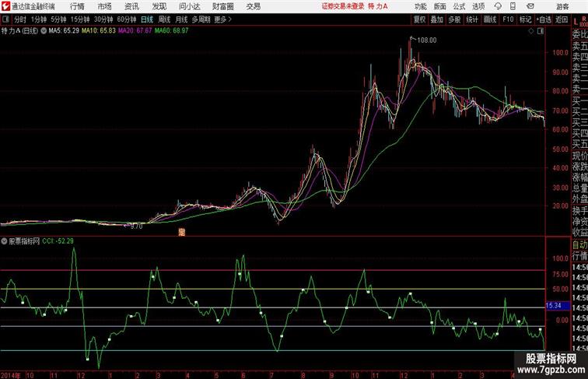
Task: Open the 市场 menu
Action: (x=105, y=6)
